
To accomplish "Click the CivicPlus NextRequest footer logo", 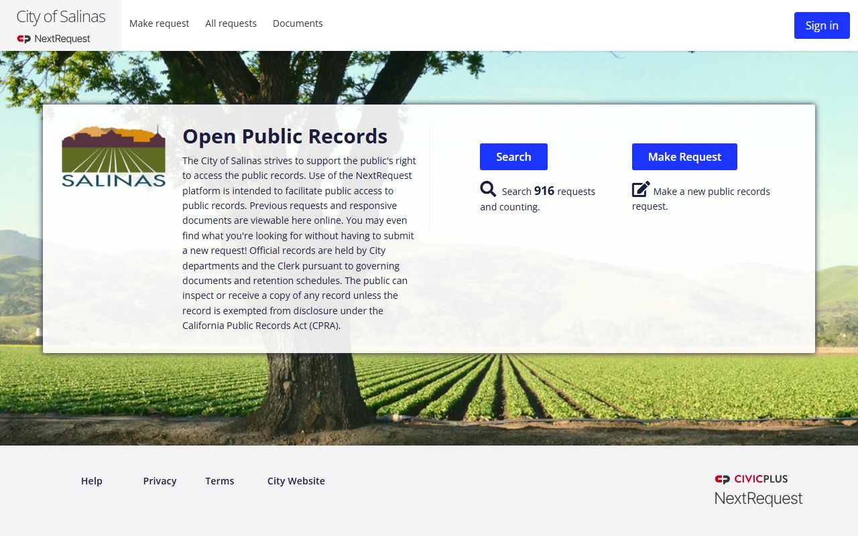I will (758, 490).
